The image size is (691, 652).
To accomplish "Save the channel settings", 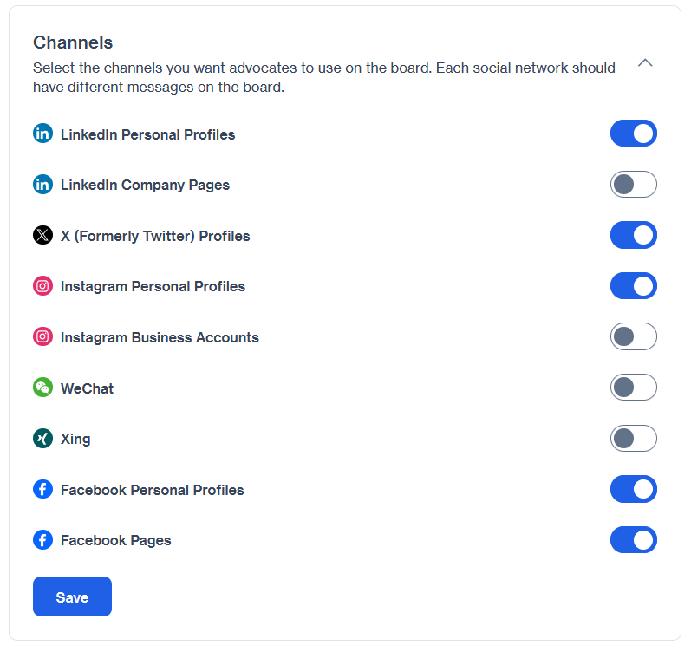I will tap(72, 597).
